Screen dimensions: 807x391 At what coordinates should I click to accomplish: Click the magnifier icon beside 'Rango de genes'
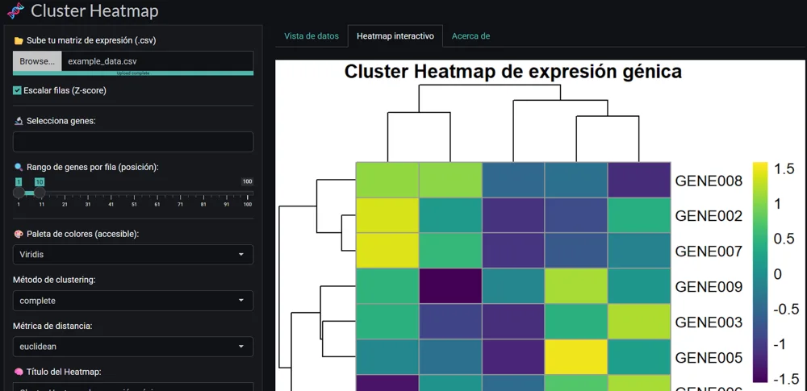click(x=19, y=167)
